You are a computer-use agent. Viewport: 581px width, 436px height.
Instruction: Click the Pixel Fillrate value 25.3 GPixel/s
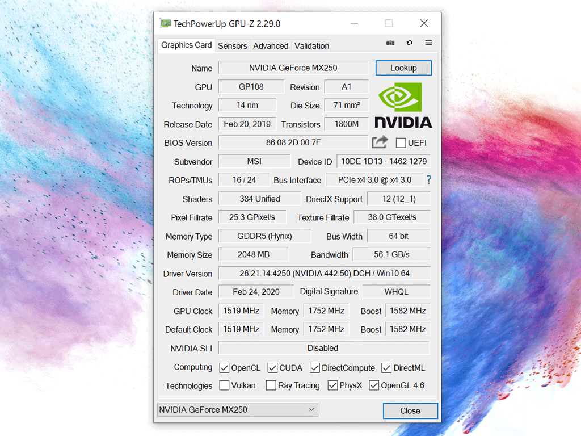[252, 217]
